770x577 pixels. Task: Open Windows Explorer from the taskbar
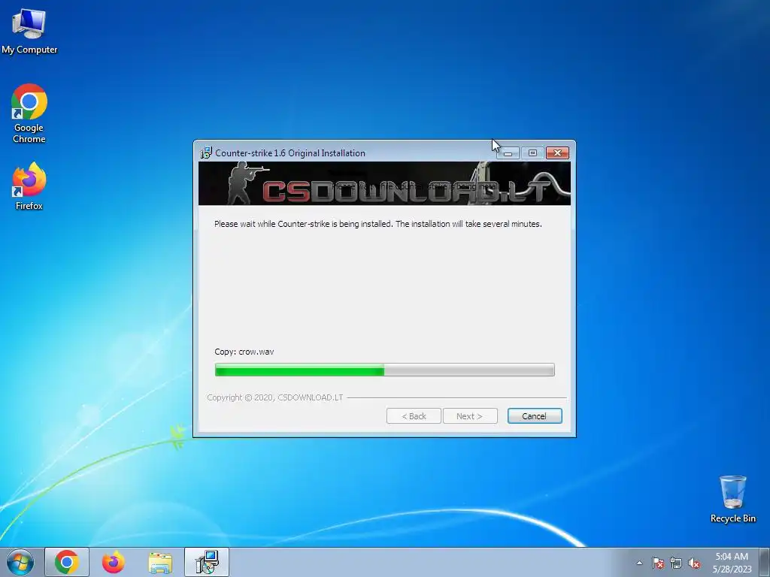pos(160,562)
